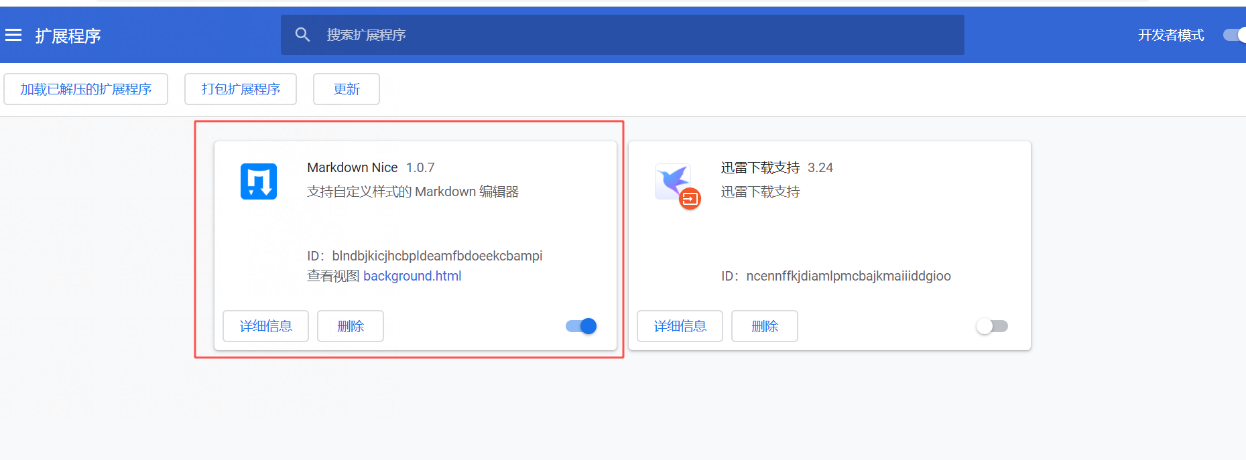The image size is (1246, 460).
Task: Click 打包扩展程序 button
Action: 241,89
